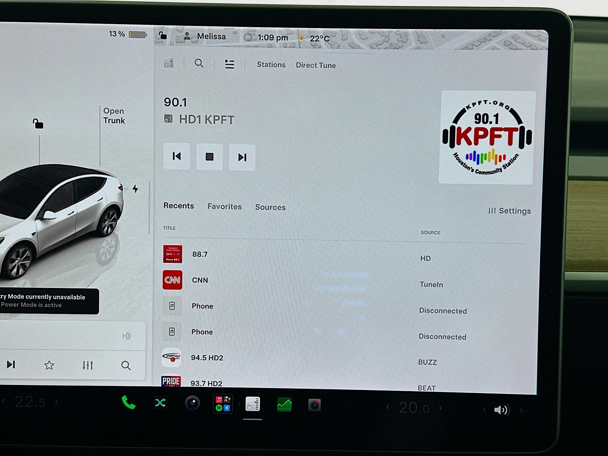Viewport: 608px width, 456px height.
Task: Switch to Favorites tab
Action: [225, 207]
